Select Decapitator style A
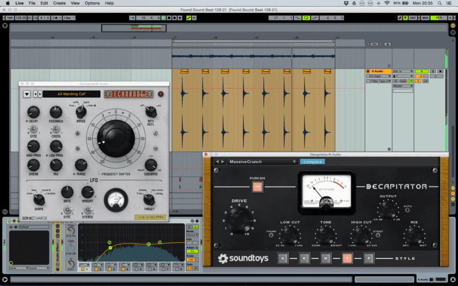This screenshot has height=286, width=458. pos(283,258)
